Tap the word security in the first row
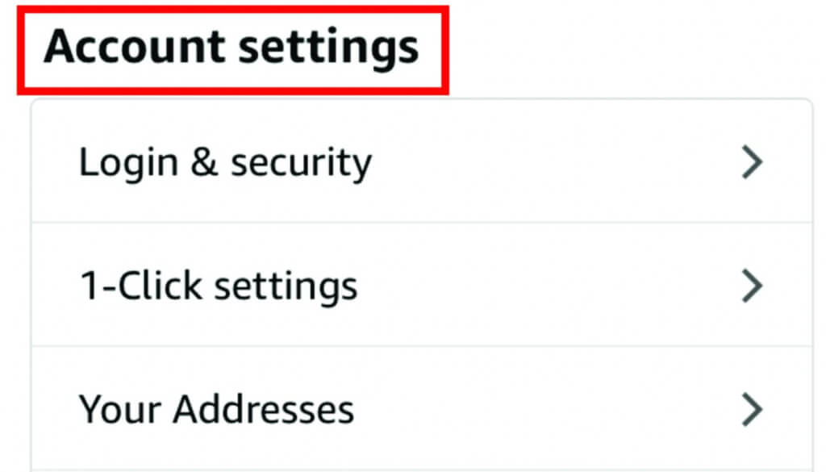 click(x=301, y=165)
